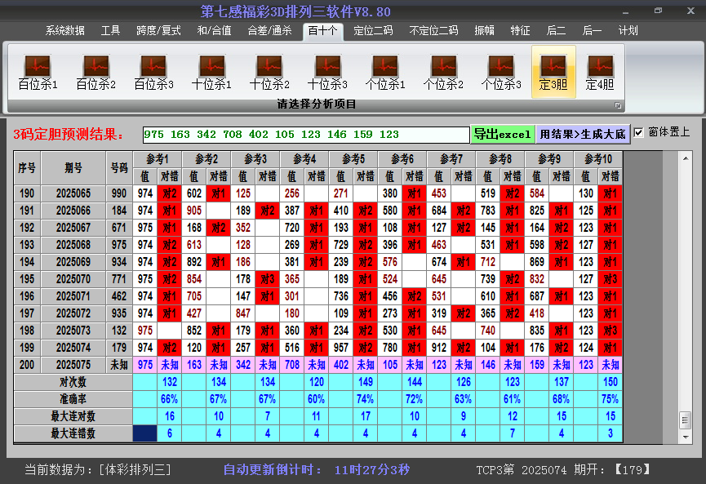Choose the 定4胆 analysis icon

coord(600,72)
